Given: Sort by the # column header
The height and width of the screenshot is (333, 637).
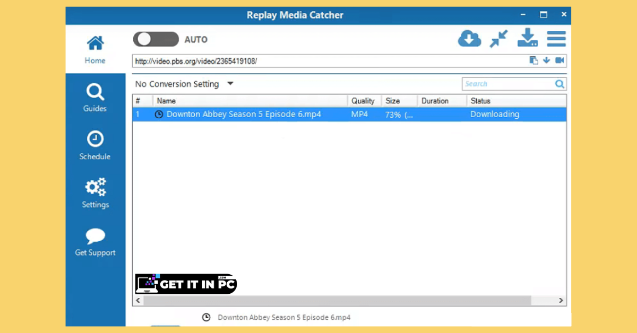Looking at the screenshot, I should [x=142, y=101].
